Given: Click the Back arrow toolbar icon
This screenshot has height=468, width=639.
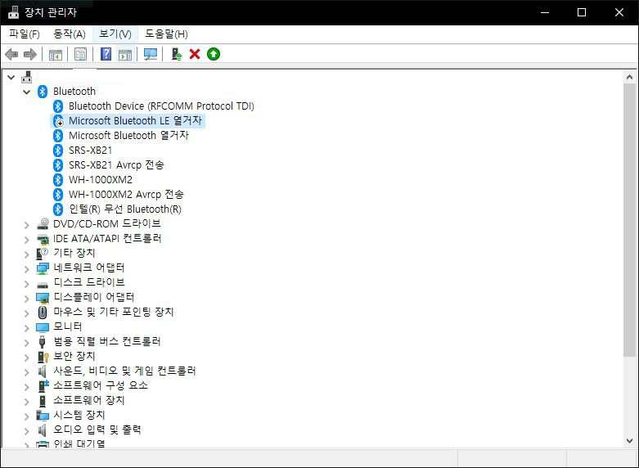Looking at the screenshot, I should click(11, 54).
